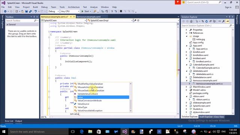Toggle auto-hide pin on Toolbox panel

34,17
